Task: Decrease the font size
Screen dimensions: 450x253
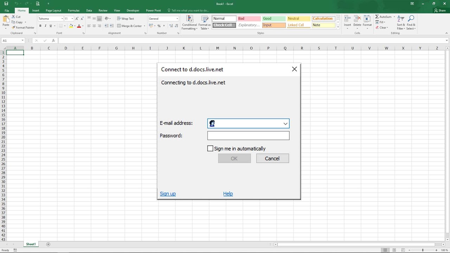Action: 83,19
